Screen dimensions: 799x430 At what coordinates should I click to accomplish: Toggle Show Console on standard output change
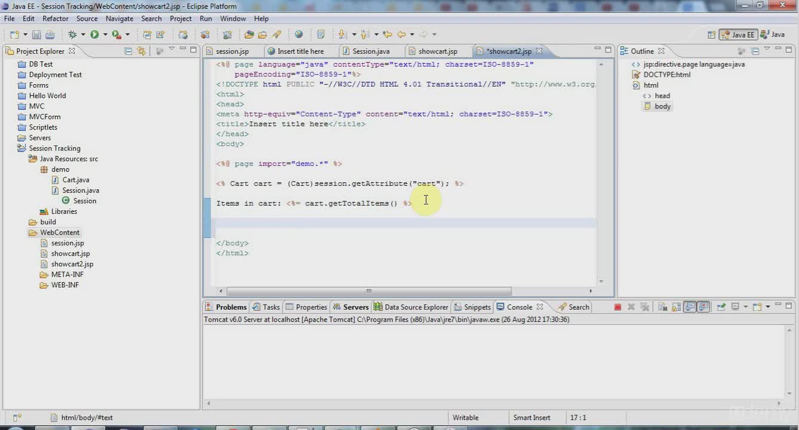(x=689, y=307)
